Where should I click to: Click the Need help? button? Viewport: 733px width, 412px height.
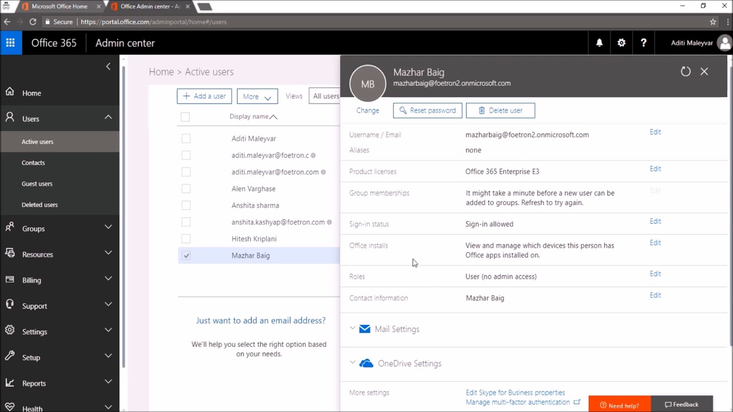(x=620, y=405)
